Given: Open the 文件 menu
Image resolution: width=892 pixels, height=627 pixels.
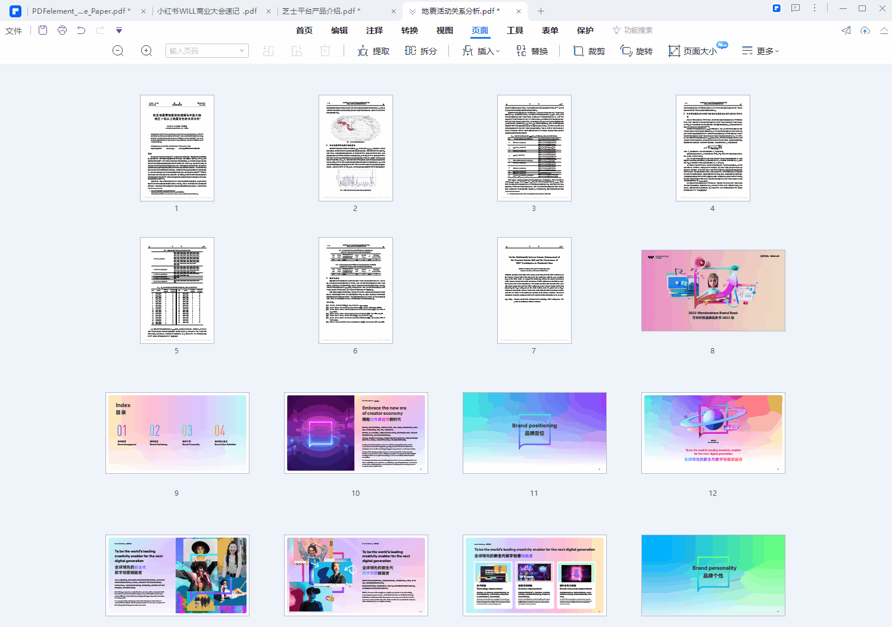Looking at the screenshot, I should tap(13, 30).
